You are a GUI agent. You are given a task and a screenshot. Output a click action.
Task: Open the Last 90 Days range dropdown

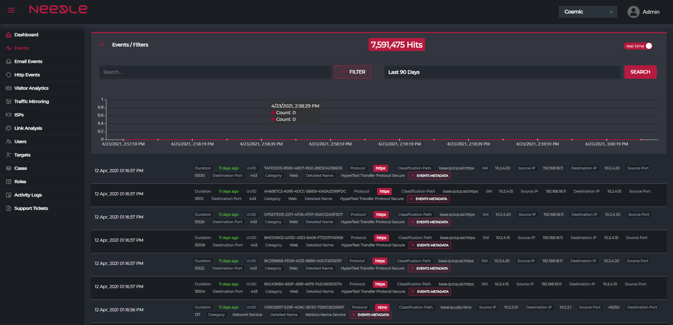point(502,72)
